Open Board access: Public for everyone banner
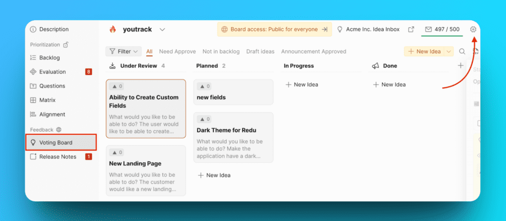 [x=274, y=30]
